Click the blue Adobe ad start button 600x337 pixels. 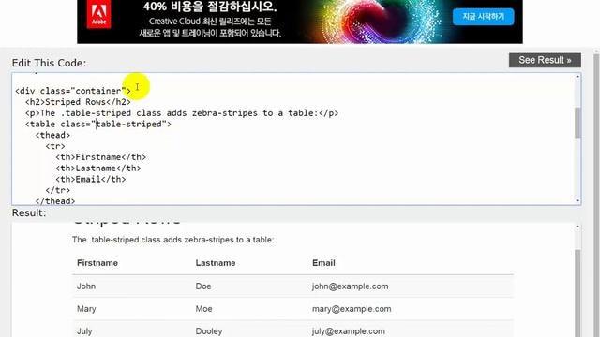[x=484, y=17]
